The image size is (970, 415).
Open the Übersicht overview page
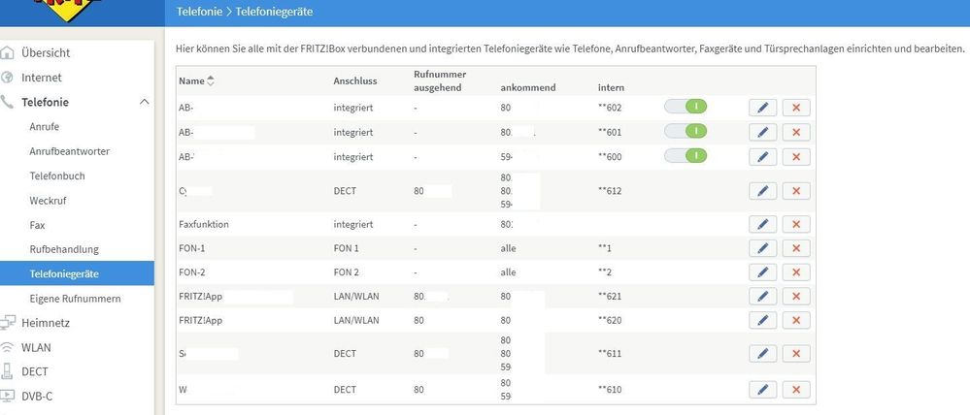[x=45, y=52]
